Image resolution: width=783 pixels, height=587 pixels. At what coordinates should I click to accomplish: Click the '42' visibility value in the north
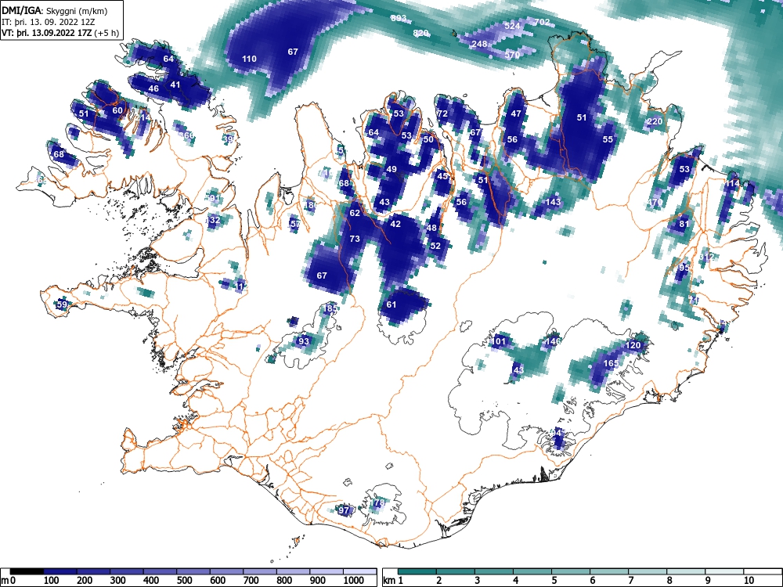[x=395, y=224]
